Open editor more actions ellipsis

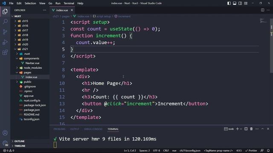point(268,10)
